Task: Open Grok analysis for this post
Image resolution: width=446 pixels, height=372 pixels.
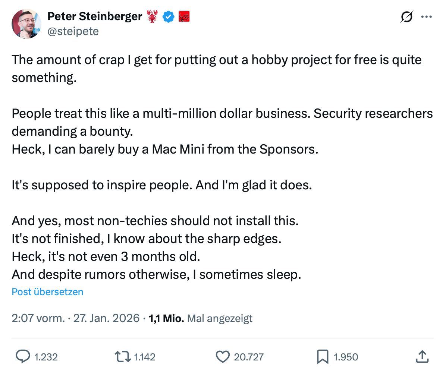Action: 406,17
